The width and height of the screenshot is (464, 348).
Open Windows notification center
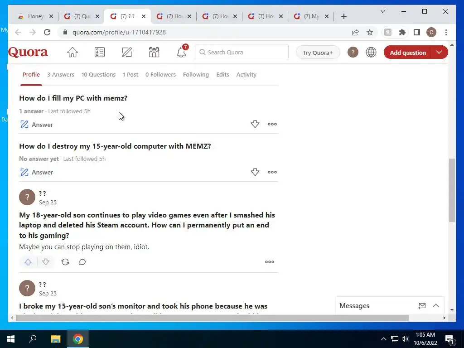[449, 339]
